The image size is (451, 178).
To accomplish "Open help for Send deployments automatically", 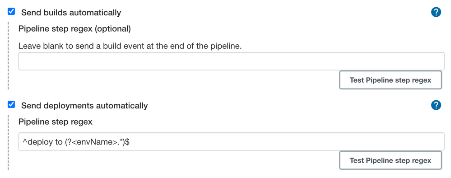I will pos(436,105).
